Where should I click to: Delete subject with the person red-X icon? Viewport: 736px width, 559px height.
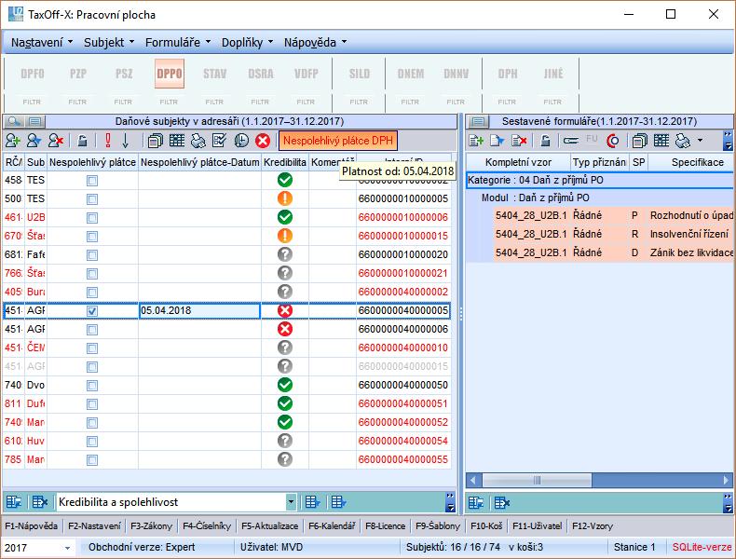pyautogui.click(x=56, y=141)
